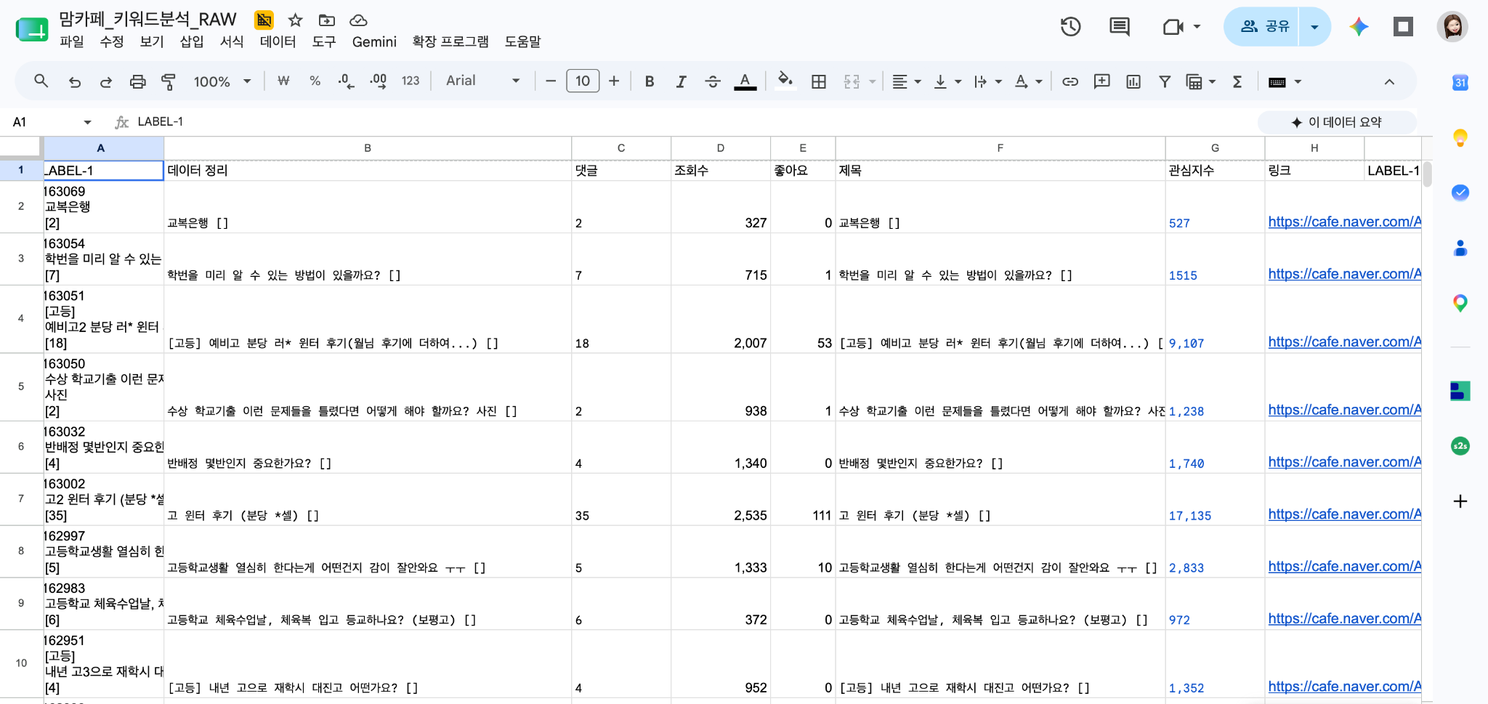Get add-ons with plus icon
Viewport: 1488px width, 704px height.
[x=1460, y=501]
